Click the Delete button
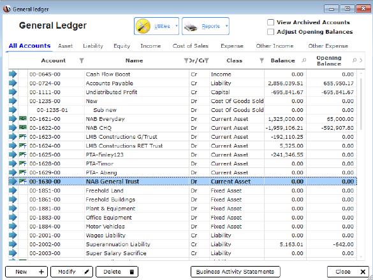Viewport: 373px width, 280px height. pos(117,272)
